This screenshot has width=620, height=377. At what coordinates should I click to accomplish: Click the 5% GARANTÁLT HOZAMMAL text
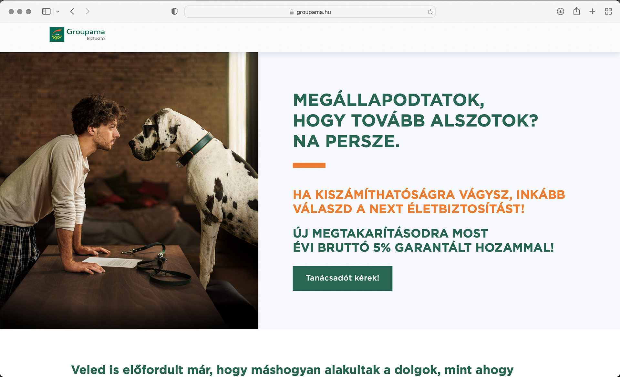(x=463, y=248)
